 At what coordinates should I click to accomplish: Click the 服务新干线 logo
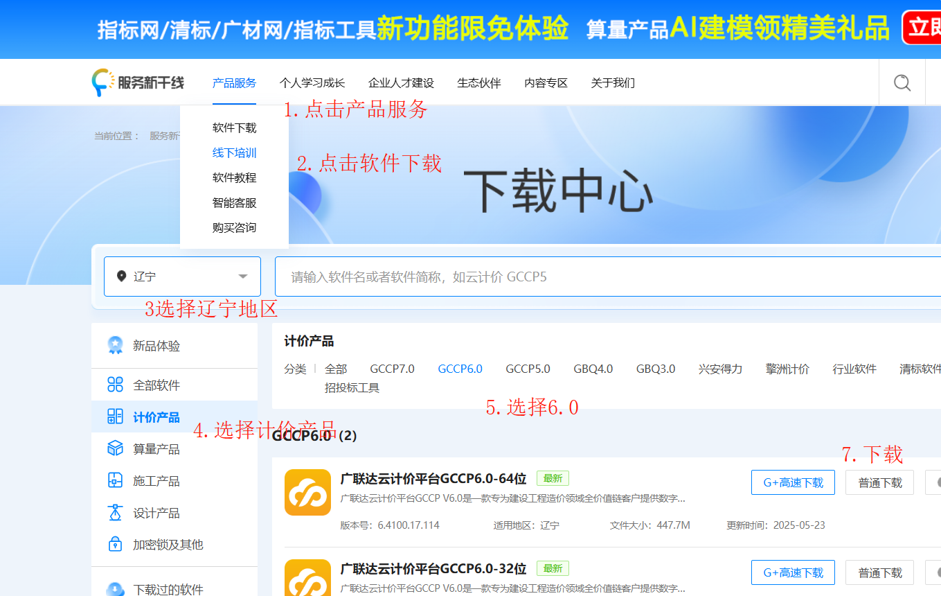[x=138, y=83]
